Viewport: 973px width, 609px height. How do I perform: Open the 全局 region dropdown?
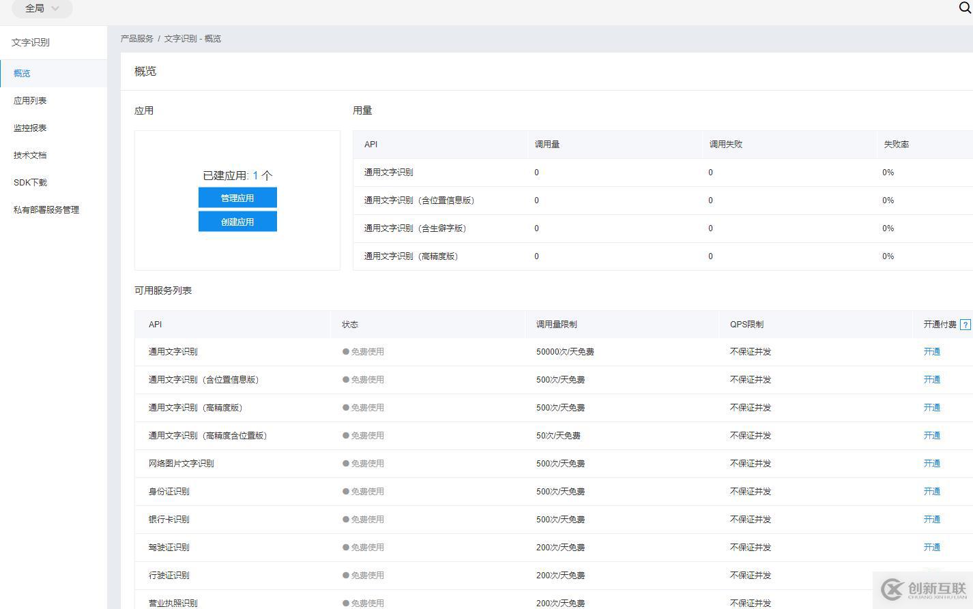(42, 8)
